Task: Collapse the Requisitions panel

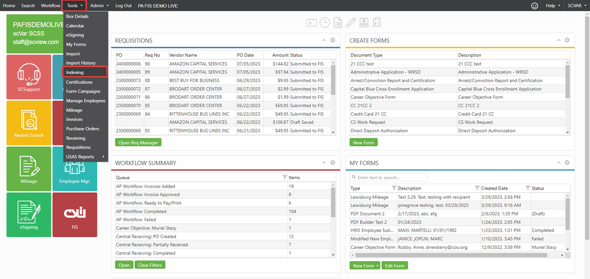Action: 324,40
